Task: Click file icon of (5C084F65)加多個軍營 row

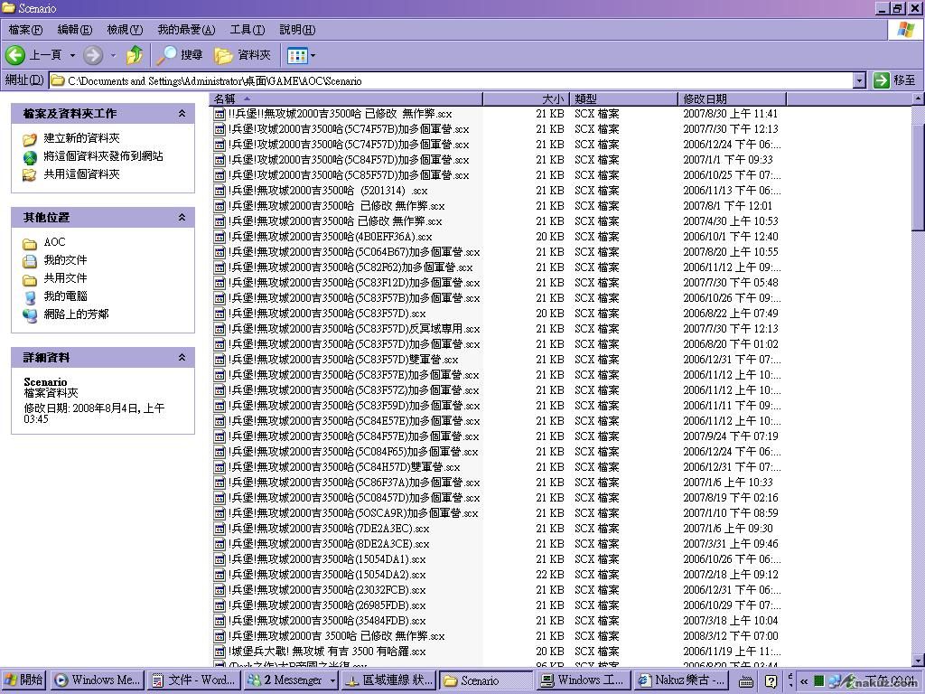Action: tap(220, 452)
